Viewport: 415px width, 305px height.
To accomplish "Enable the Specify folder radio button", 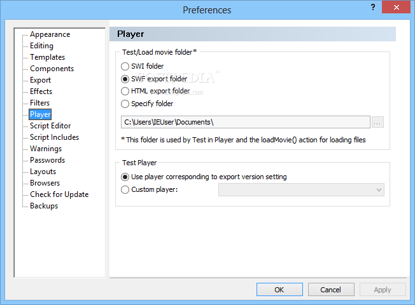I will click(125, 104).
